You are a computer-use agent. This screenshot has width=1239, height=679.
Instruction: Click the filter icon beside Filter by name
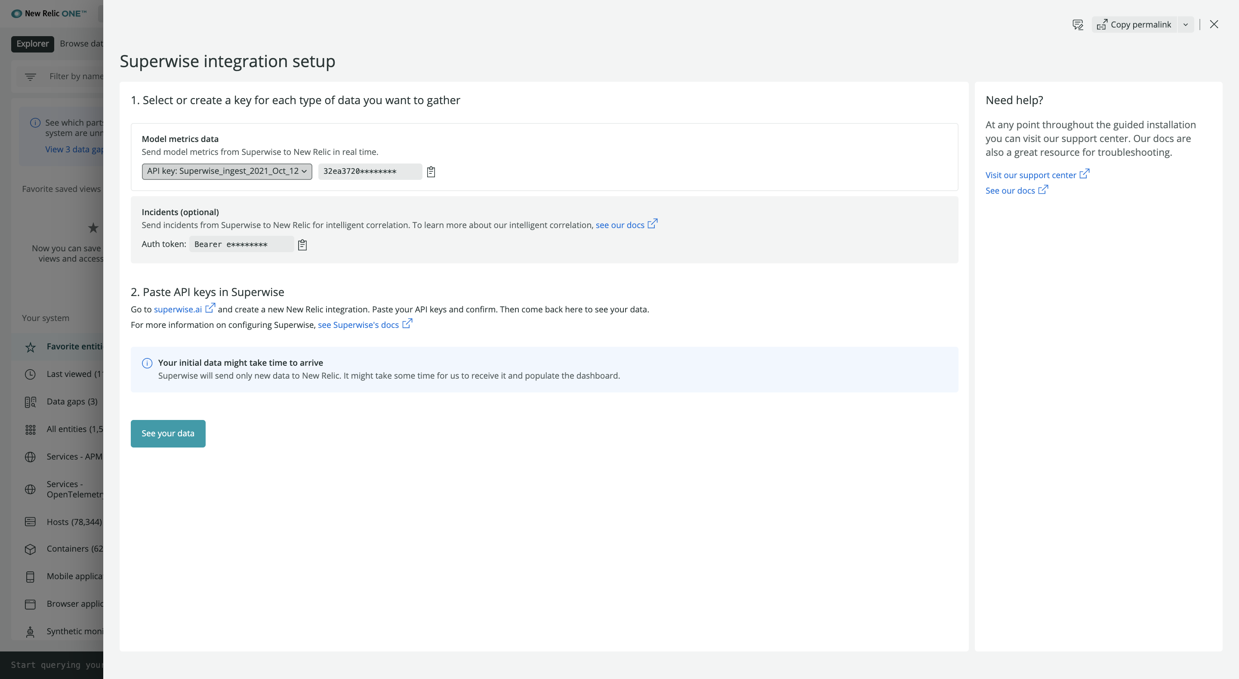(30, 77)
